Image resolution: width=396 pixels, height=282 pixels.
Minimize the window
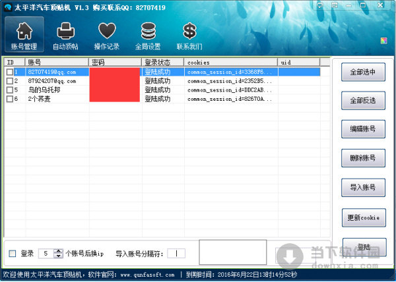coord(349,5)
